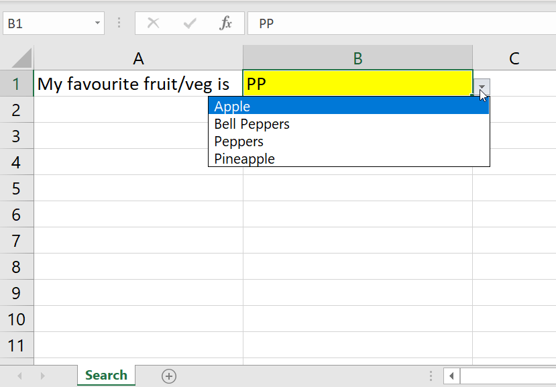The image size is (556, 387).
Task: Select column C header
Action: 514,58
